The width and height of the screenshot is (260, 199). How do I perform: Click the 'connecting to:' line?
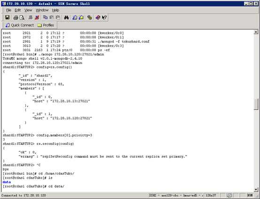pyautogui.click(x=42, y=63)
